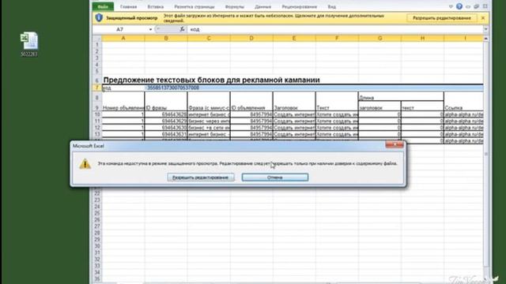Open the Разметка страницы tab

coord(194,7)
